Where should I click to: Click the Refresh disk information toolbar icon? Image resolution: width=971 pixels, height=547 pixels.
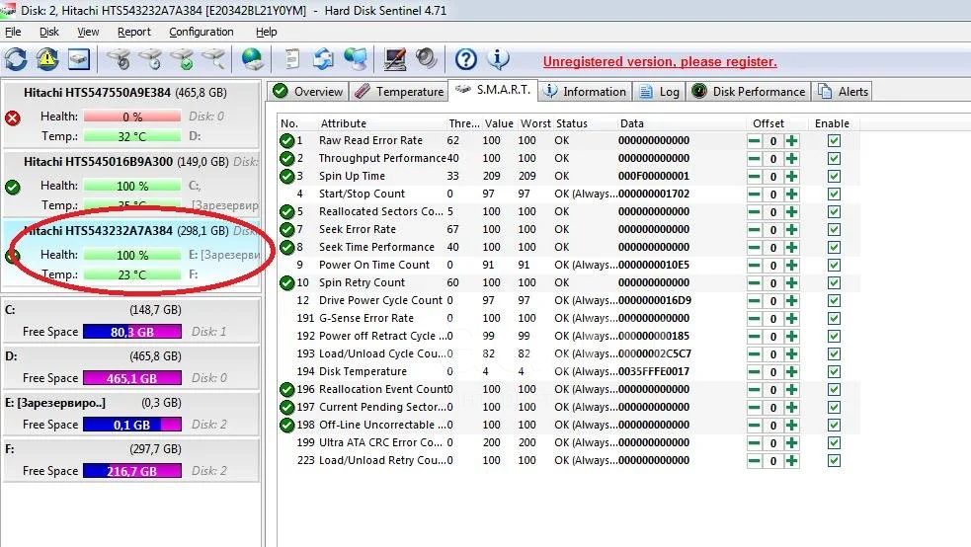(x=16, y=59)
